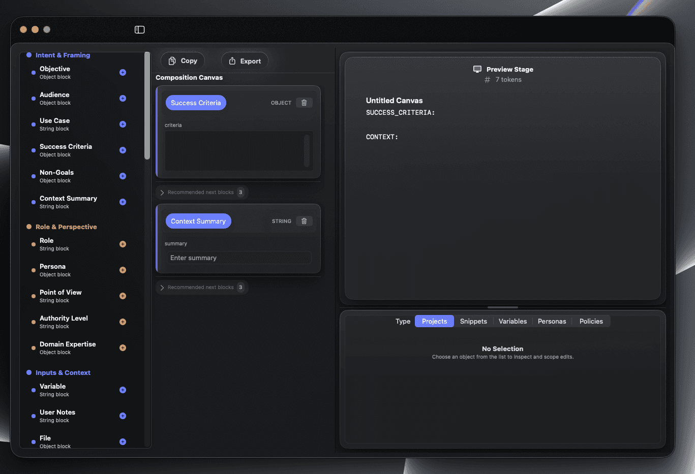Screen dimensions: 695x474
Task: Click the preview panel divider handle
Action: pos(503,307)
